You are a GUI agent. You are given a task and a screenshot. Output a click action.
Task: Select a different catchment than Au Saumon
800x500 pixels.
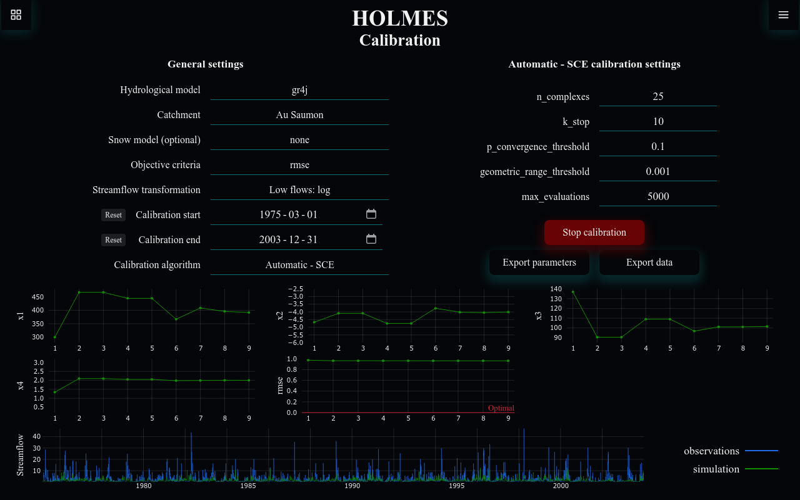pos(299,114)
